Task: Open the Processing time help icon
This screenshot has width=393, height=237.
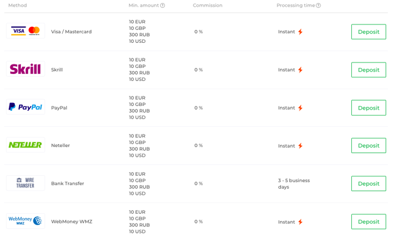Action: pos(319,5)
